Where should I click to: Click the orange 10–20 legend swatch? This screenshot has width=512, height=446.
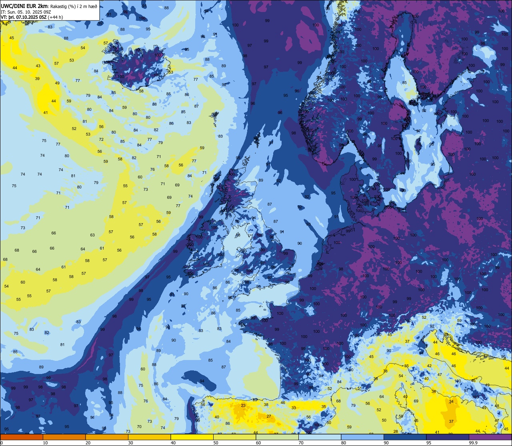pyautogui.click(x=64, y=437)
